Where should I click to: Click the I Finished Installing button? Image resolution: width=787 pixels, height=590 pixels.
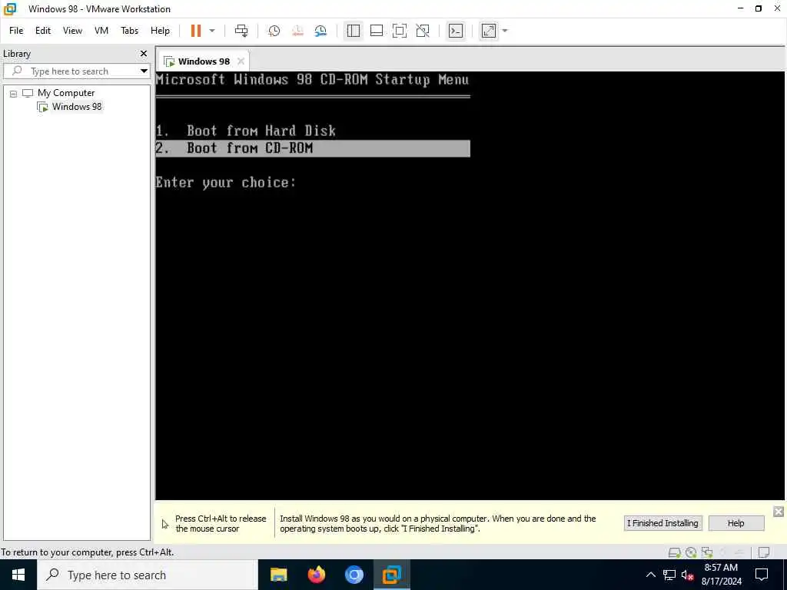[x=662, y=523]
